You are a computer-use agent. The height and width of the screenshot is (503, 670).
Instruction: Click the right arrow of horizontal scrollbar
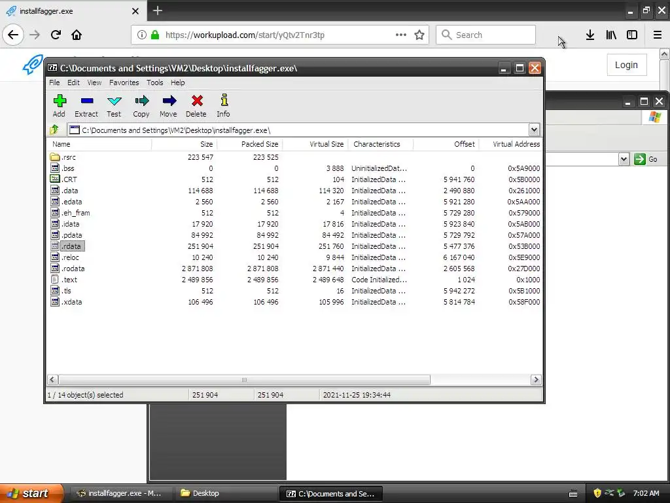click(x=536, y=380)
